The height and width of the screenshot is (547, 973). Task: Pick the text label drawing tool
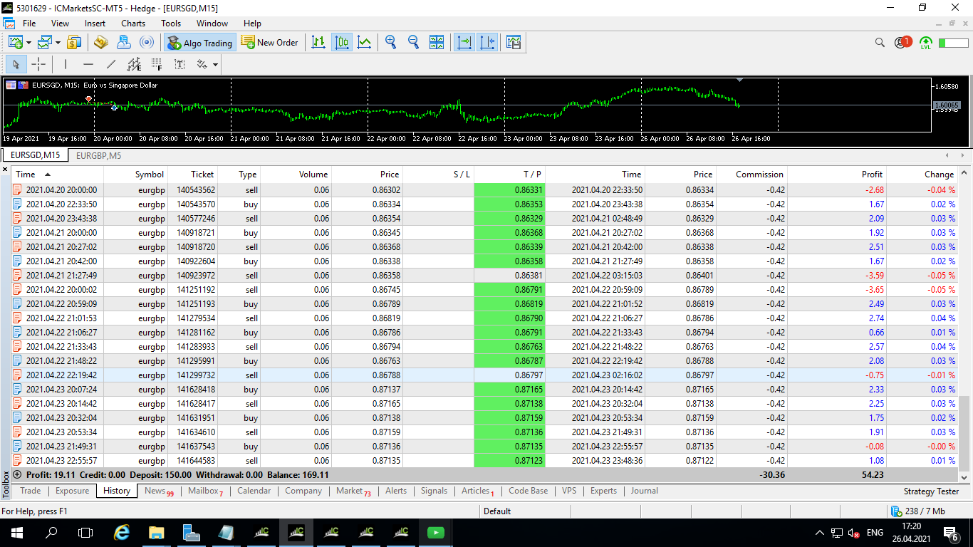[179, 65]
